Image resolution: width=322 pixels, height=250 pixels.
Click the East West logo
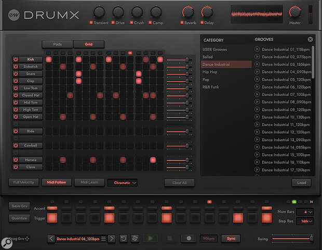click(x=14, y=15)
